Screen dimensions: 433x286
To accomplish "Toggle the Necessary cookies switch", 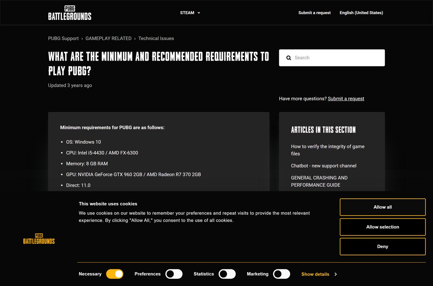I will 115,274.
